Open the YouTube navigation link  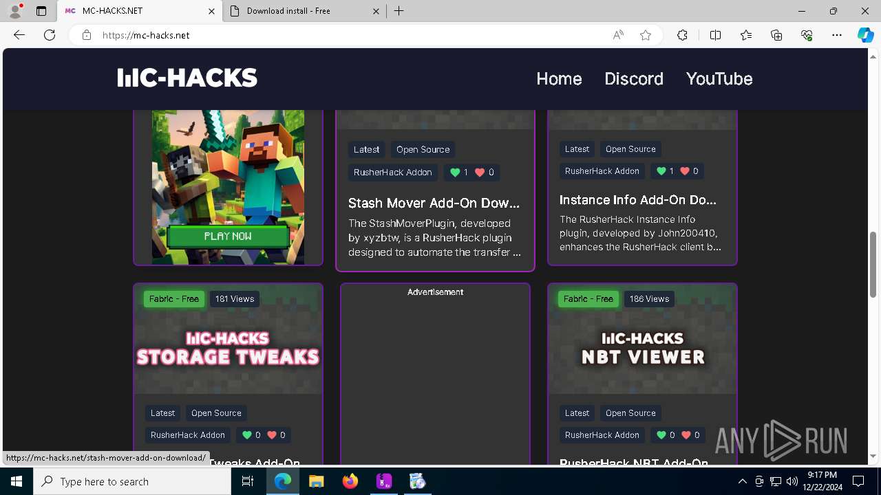pyautogui.click(x=719, y=78)
